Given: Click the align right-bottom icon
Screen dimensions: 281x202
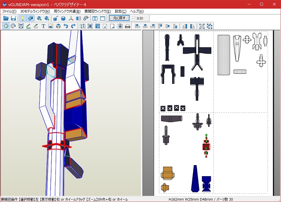Looking at the screenshot, I should 153,26.
